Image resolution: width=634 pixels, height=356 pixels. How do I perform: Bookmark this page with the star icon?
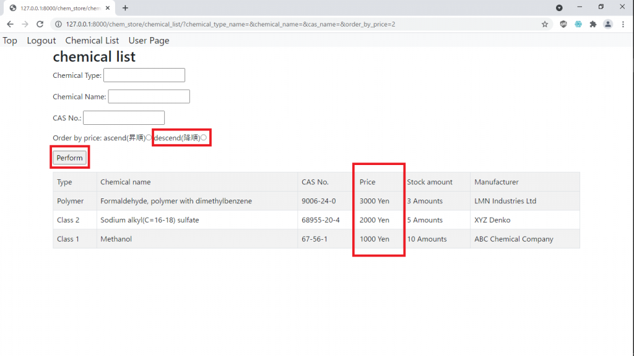545,24
